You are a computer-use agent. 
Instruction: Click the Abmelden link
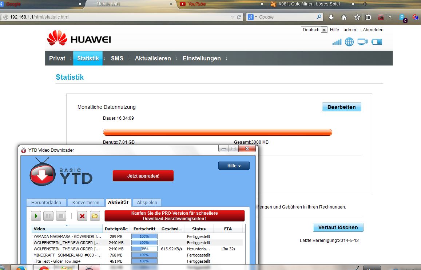click(x=373, y=30)
